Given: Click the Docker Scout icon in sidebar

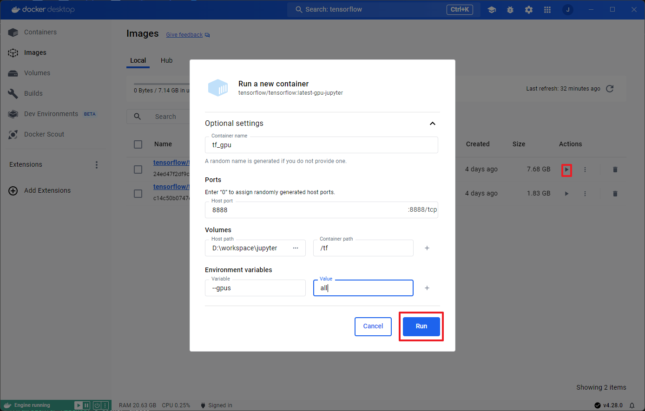Looking at the screenshot, I should [x=13, y=135].
